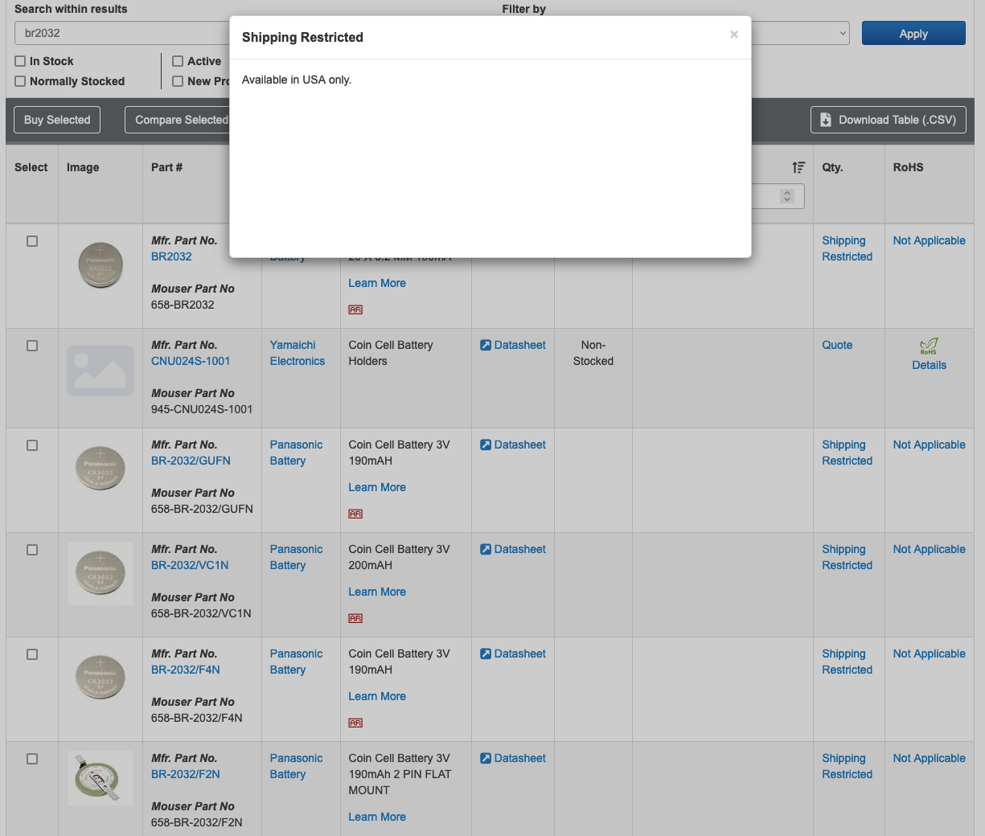Viewport: 985px width, 836px height.
Task: Click Shipping Restricted in the BR-2032/VC1N row
Action: pos(847,557)
